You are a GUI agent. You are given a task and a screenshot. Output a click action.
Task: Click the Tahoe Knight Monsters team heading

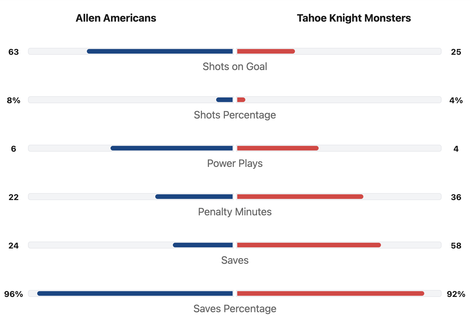click(354, 18)
